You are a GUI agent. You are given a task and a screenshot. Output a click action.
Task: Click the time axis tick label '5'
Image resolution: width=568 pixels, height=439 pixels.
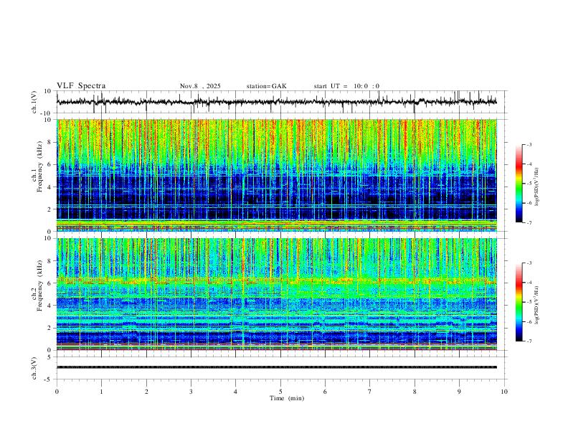[280, 392]
